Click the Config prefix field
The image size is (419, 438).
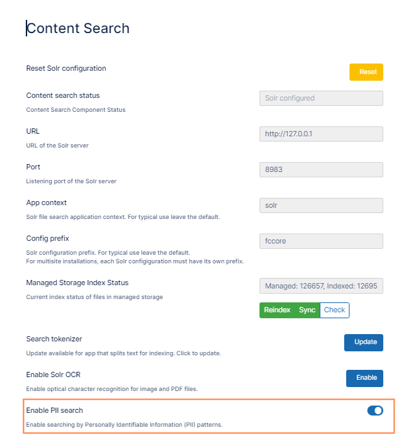pos(321,241)
